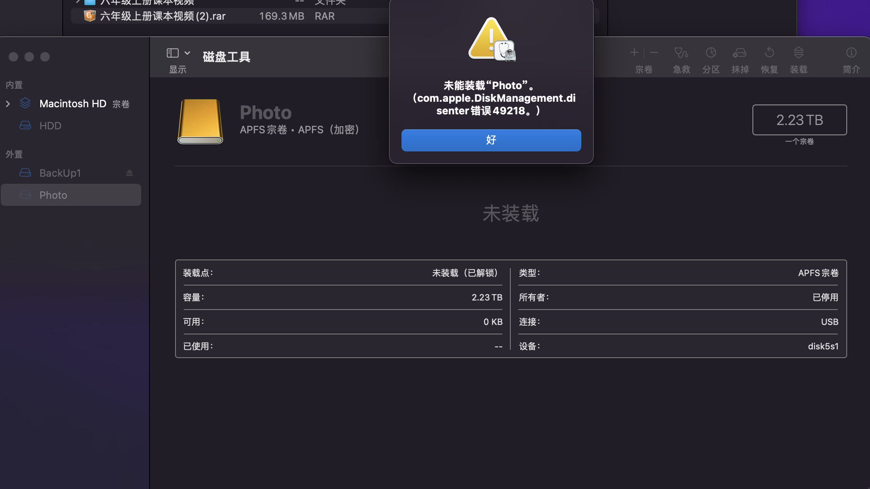
Task: Select the 六年级上册课本视频 (2).rar file row
Action: [162, 16]
